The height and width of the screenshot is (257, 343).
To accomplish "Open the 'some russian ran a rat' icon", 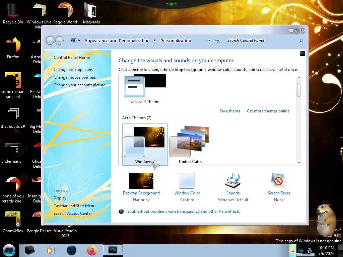I will [13, 85].
